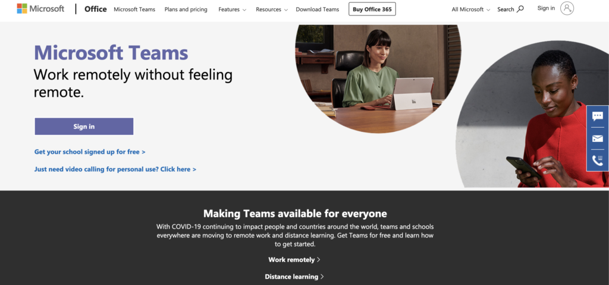Open Download Teams page
609x285 pixels.
click(318, 9)
